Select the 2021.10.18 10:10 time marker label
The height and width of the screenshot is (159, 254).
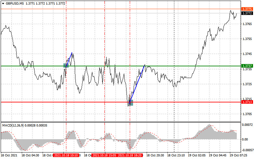click(x=66, y=155)
